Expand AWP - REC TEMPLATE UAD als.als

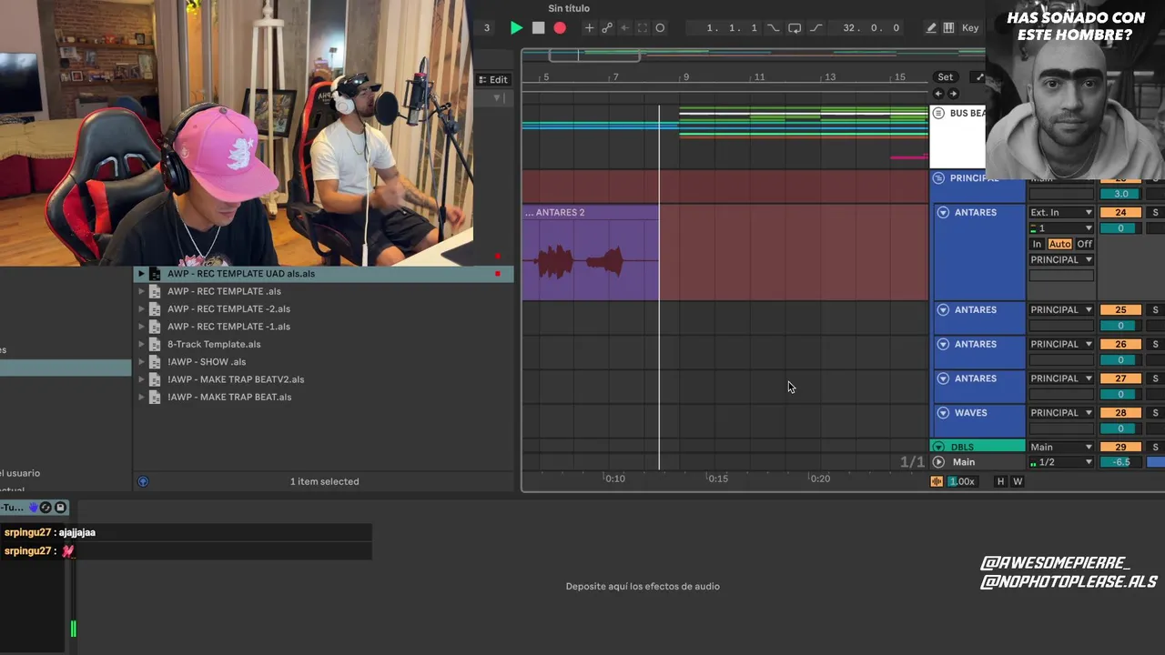tap(141, 274)
